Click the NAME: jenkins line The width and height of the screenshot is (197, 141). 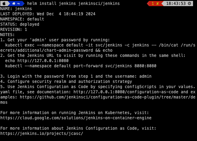point(16,9)
